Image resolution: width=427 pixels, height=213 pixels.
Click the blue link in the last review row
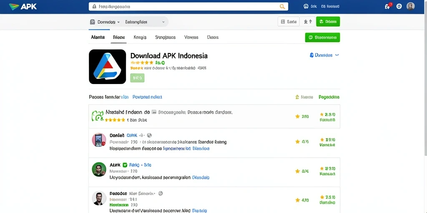tap(200, 211)
